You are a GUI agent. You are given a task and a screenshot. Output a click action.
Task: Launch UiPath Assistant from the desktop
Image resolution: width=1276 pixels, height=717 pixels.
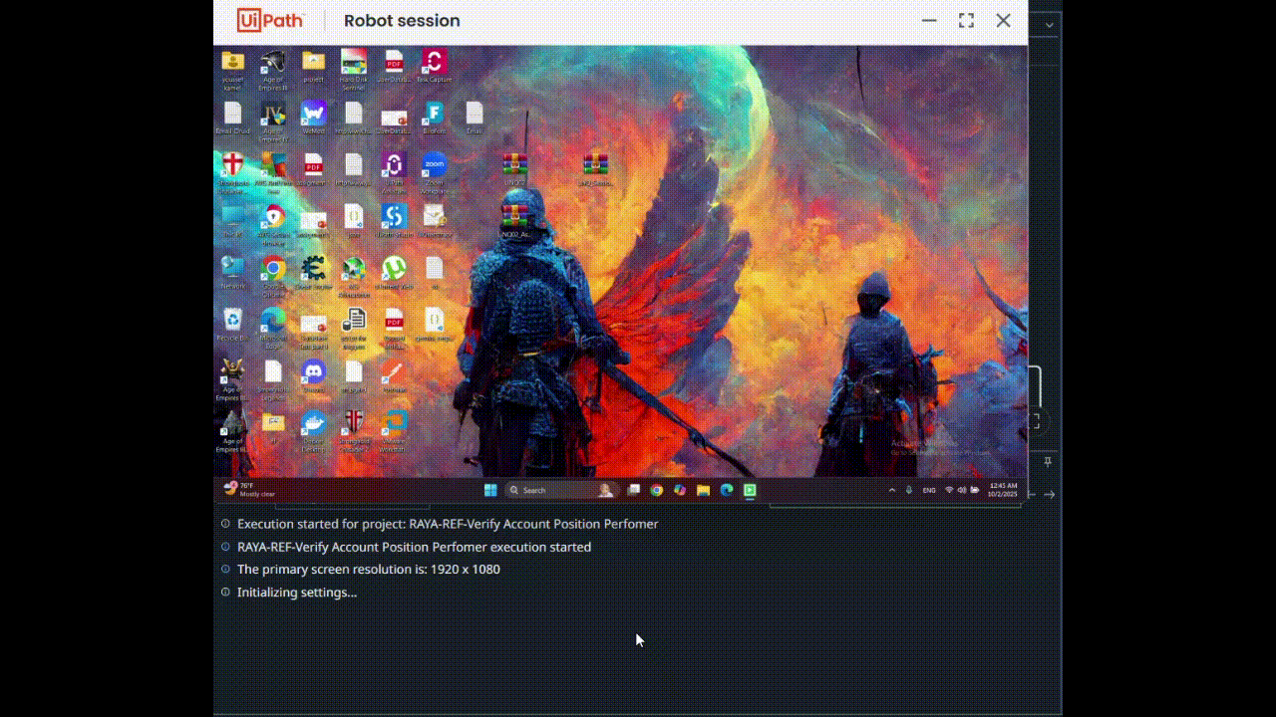pos(394,169)
